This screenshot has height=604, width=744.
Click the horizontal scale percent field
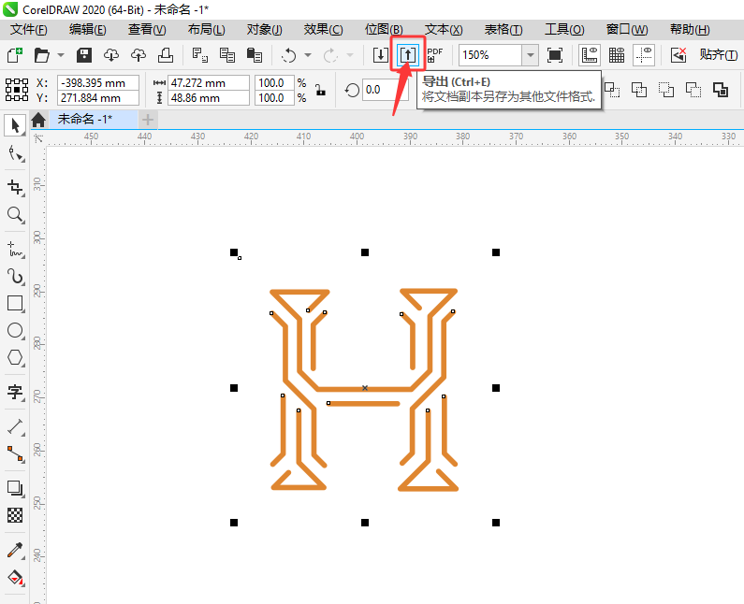[274, 82]
